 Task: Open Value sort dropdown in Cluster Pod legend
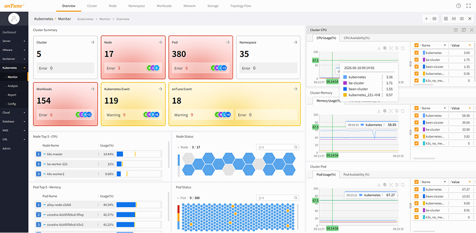click(470, 182)
